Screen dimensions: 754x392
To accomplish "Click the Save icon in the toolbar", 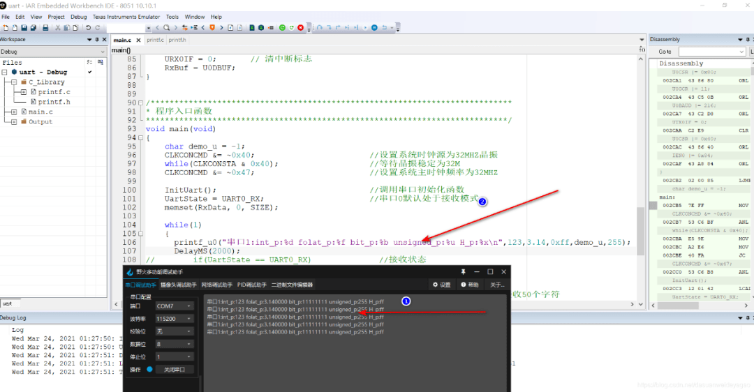I will pyautogui.click(x=24, y=28).
